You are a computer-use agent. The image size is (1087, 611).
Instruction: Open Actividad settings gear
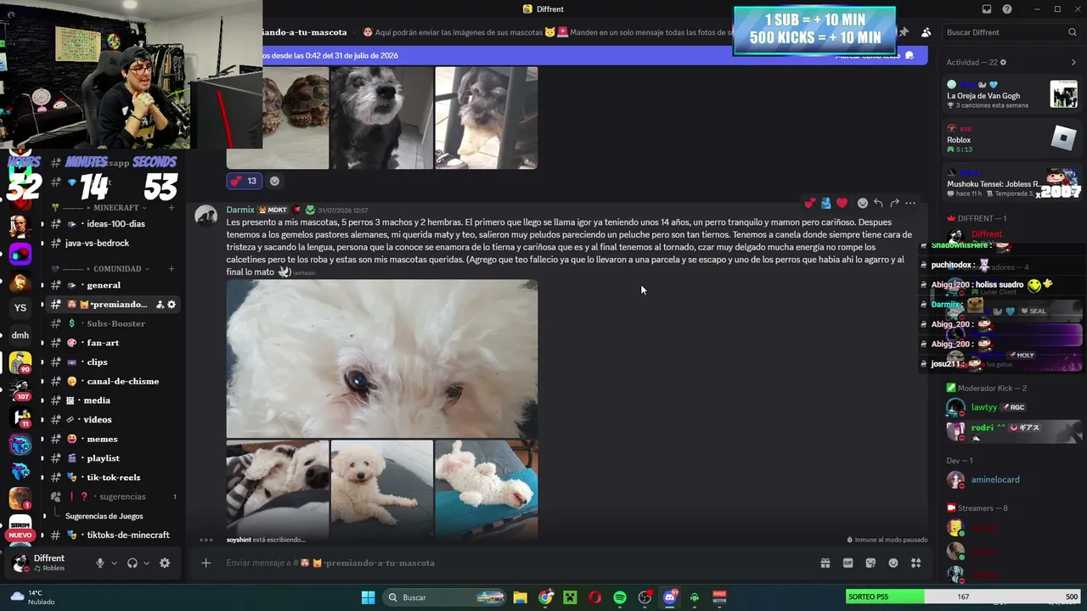click(1003, 63)
